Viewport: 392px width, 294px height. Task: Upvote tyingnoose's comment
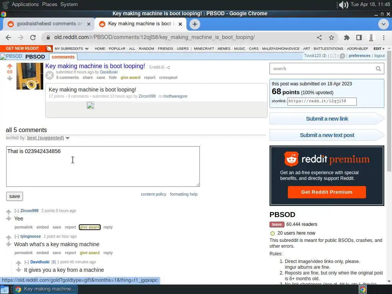click(x=8, y=237)
